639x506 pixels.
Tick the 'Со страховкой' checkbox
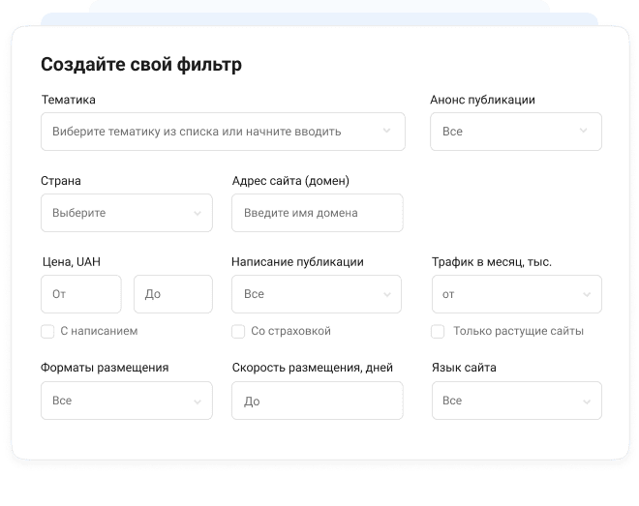point(238,331)
